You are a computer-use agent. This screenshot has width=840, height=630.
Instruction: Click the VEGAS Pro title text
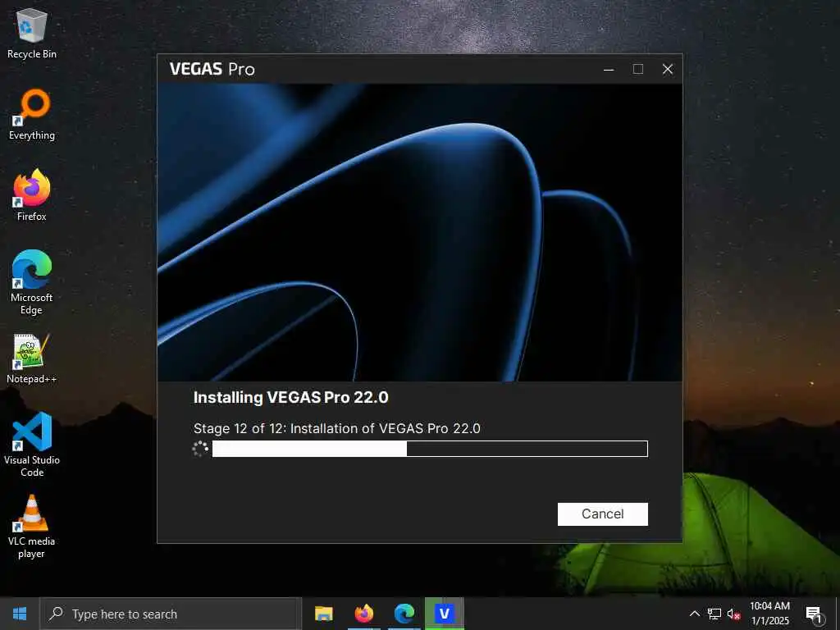coord(212,69)
